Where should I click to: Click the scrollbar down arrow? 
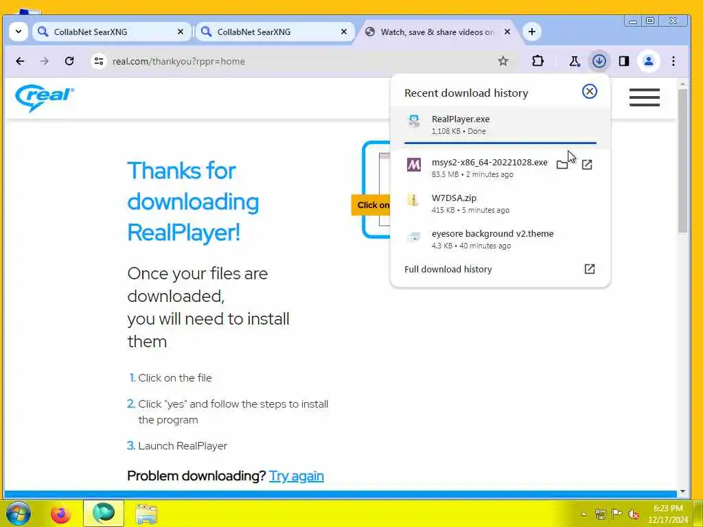[682, 492]
